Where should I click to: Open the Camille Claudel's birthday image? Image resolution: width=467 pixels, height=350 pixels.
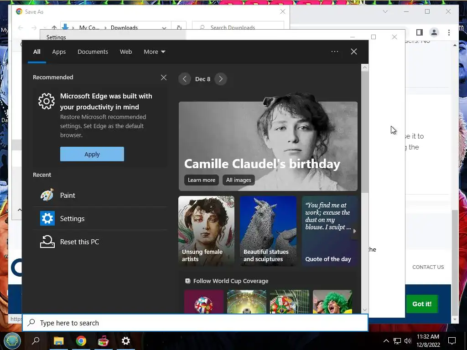[268, 142]
